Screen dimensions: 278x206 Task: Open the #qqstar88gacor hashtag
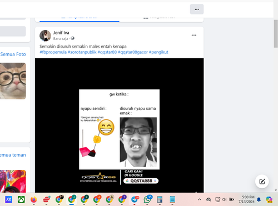(x=133, y=52)
